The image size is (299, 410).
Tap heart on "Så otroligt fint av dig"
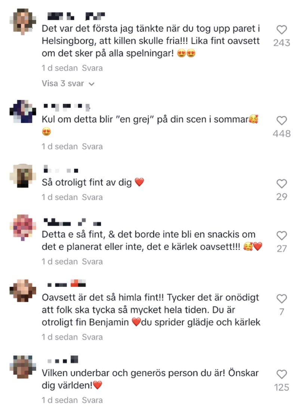pos(282,184)
